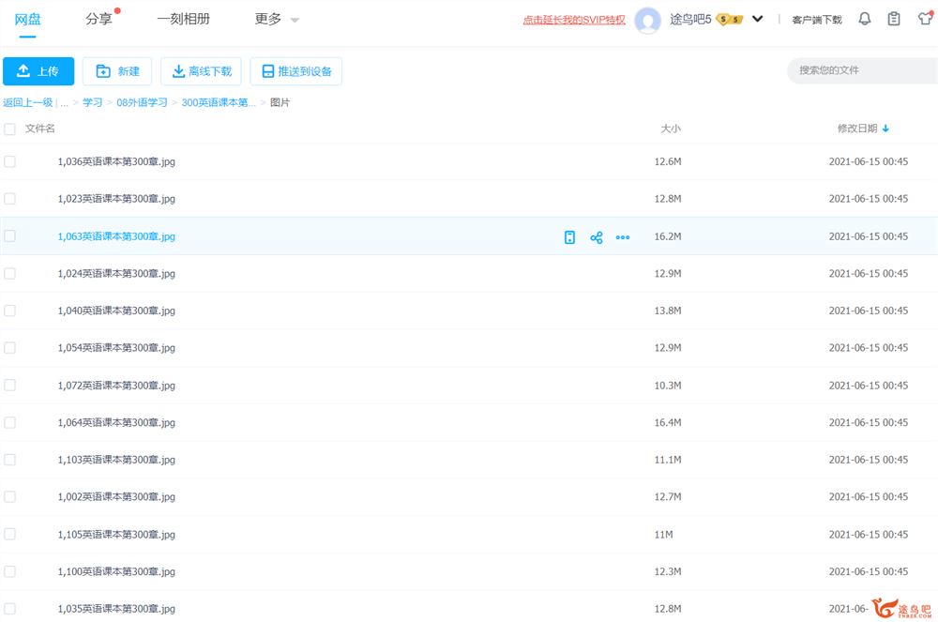This screenshot has height=622, width=938.
Task: Switch to the 分享 tab
Action: click(98, 19)
